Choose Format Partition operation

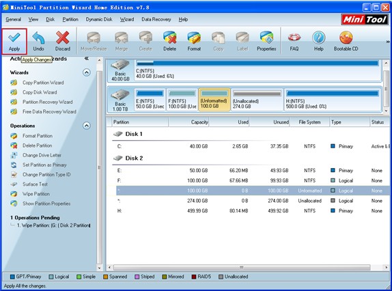tap(38, 136)
